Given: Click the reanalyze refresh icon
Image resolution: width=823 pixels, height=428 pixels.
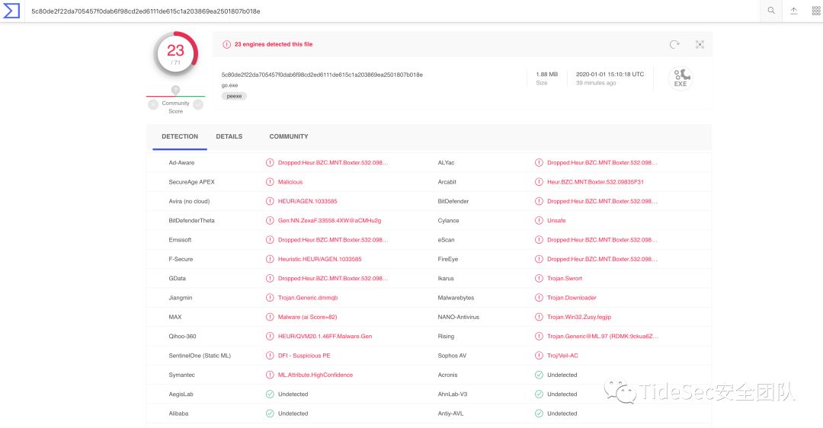Looking at the screenshot, I should 674,45.
